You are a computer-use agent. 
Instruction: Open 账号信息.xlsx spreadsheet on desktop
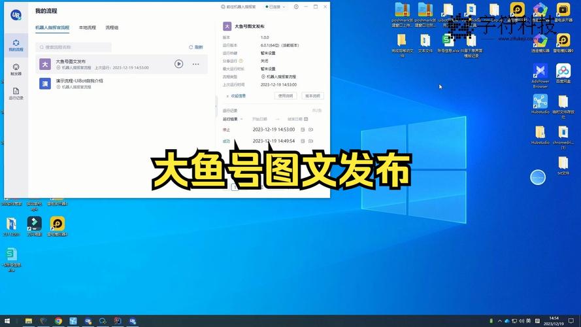(448, 43)
